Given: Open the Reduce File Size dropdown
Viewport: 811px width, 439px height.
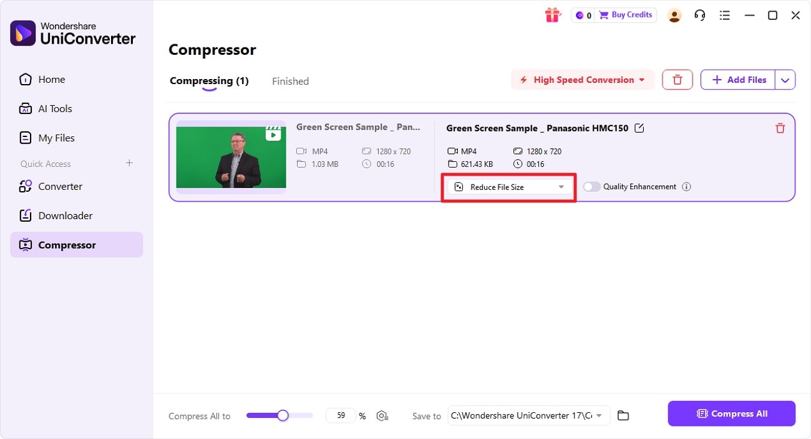Looking at the screenshot, I should click(508, 186).
